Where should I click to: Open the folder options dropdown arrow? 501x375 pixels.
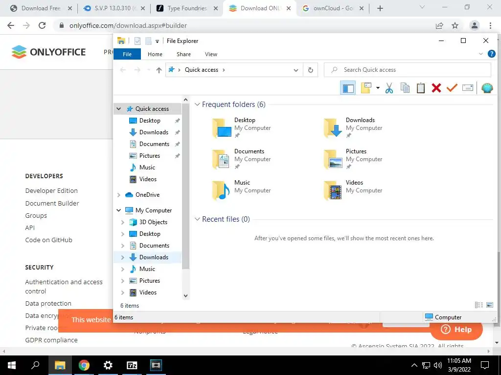378,88
